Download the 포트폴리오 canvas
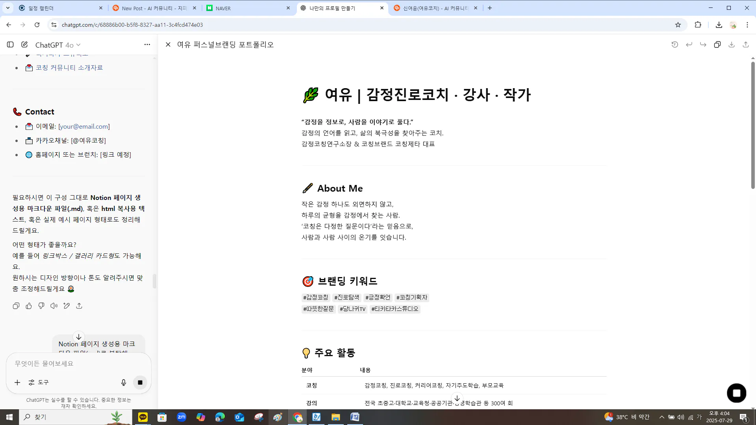 732,44
